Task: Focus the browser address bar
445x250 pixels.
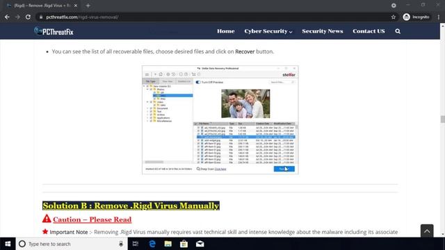Action: (x=216, y=17)
